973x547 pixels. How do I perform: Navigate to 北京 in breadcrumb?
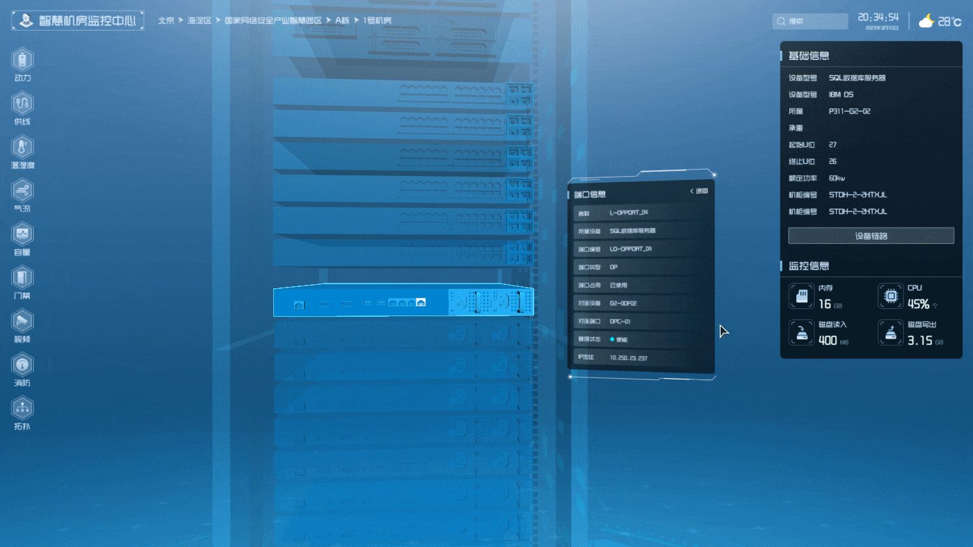tap(166, 21)
